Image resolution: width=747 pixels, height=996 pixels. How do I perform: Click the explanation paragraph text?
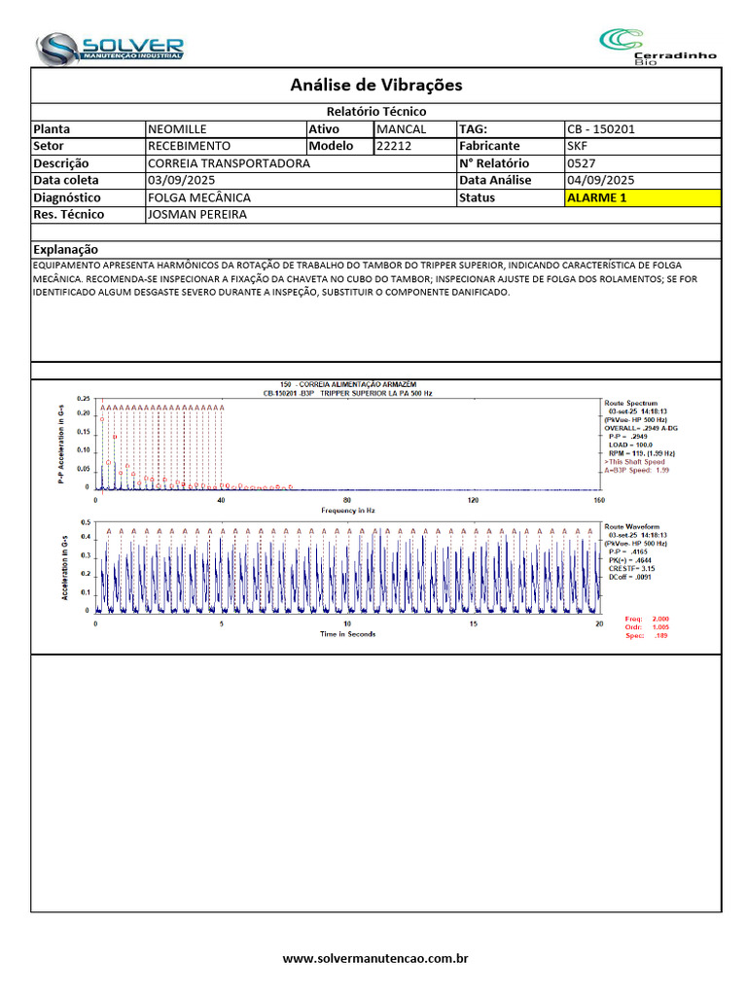(x=366, y=279)
